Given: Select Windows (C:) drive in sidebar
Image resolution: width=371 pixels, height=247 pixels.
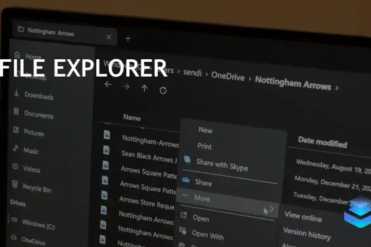Looking at the screenshot, I should tap(38, 225).
